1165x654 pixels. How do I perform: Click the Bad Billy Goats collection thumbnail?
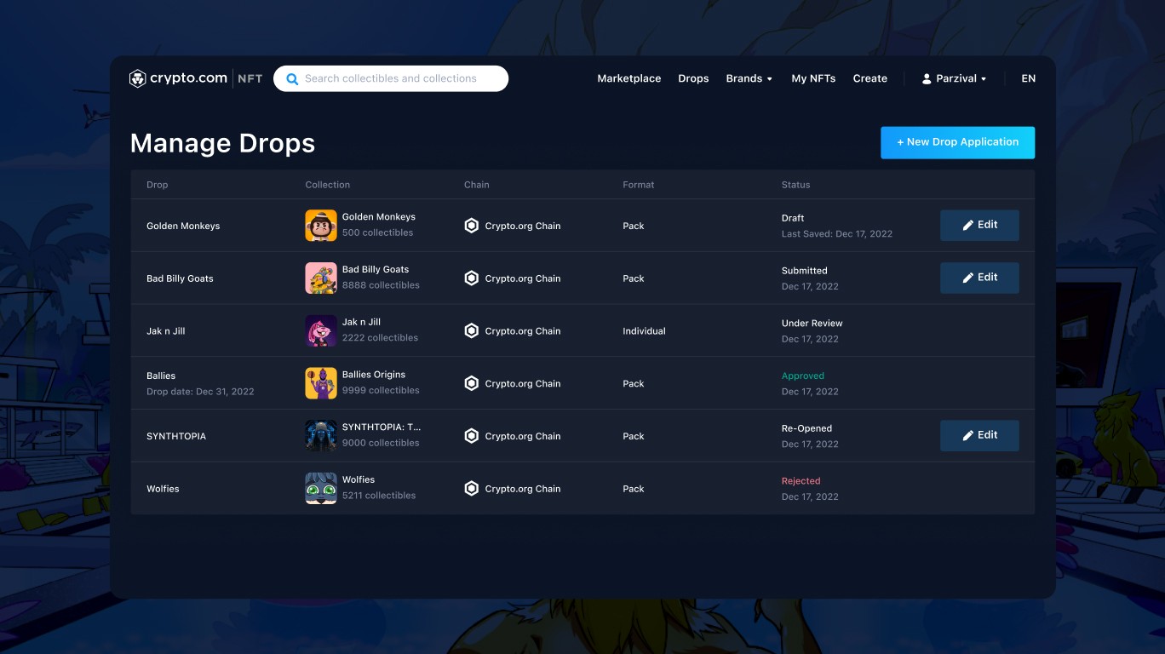click(321, 278)
